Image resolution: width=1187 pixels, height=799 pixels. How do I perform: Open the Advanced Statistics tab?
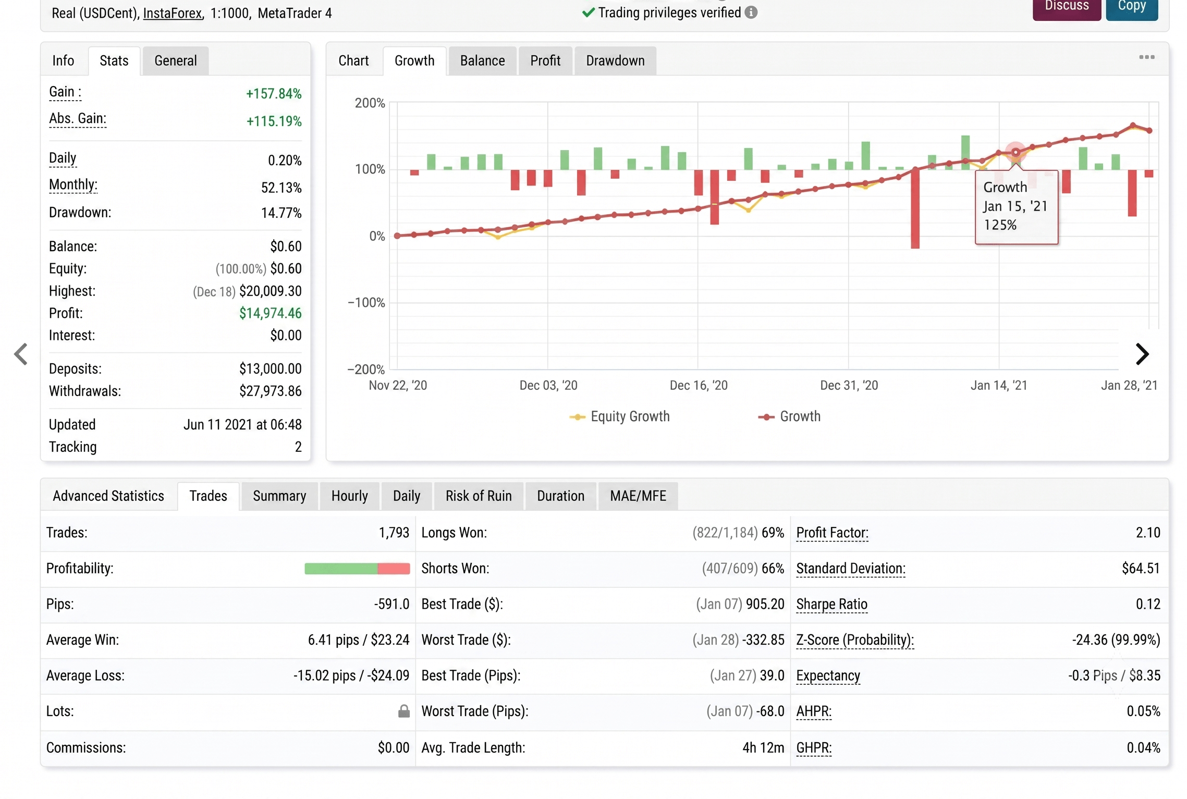[108, 496]
